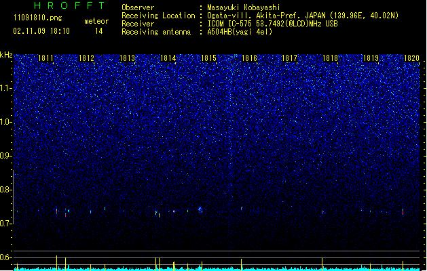Screen dimensions: 427x271
Task: Click the 0.8 kHz axis label
Action: click(5, 190)
